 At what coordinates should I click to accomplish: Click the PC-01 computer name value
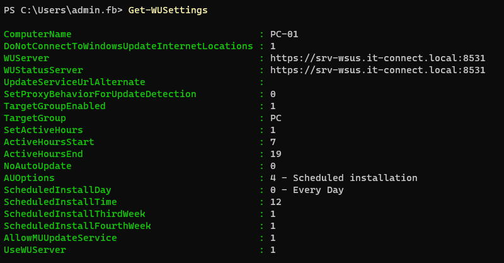283,34
